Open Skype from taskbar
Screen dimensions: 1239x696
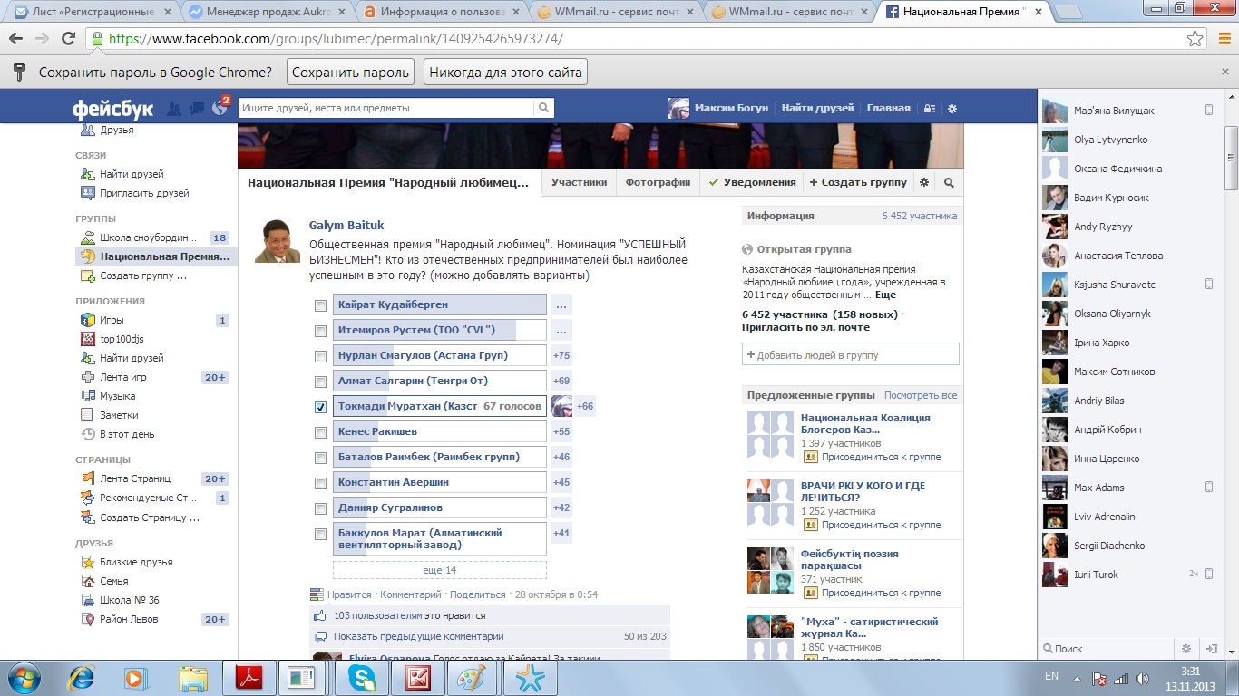362,678
